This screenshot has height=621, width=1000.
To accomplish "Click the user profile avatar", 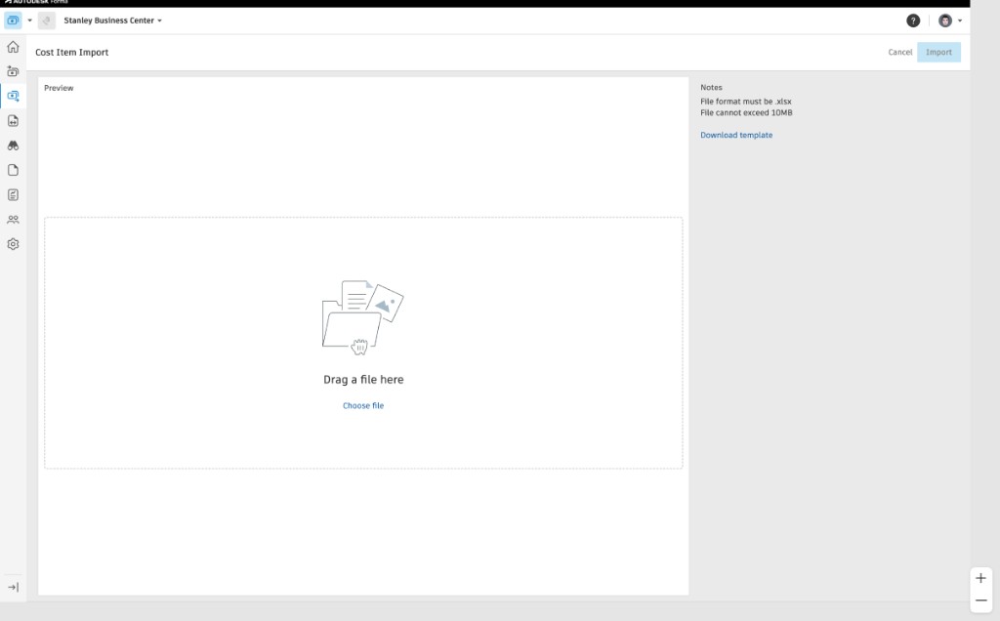I will pos(945,21).
